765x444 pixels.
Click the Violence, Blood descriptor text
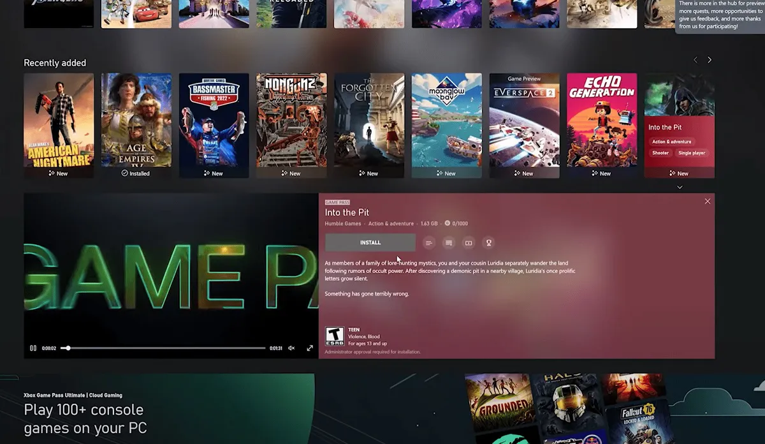[x=364, y=337]
